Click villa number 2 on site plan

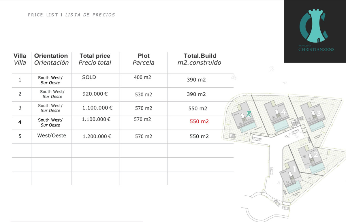coord(315,155)
